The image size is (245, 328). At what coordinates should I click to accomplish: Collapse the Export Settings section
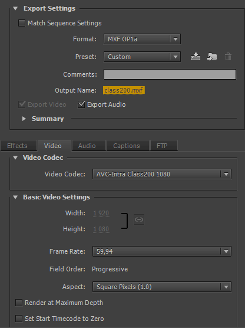tap(15, 8)
